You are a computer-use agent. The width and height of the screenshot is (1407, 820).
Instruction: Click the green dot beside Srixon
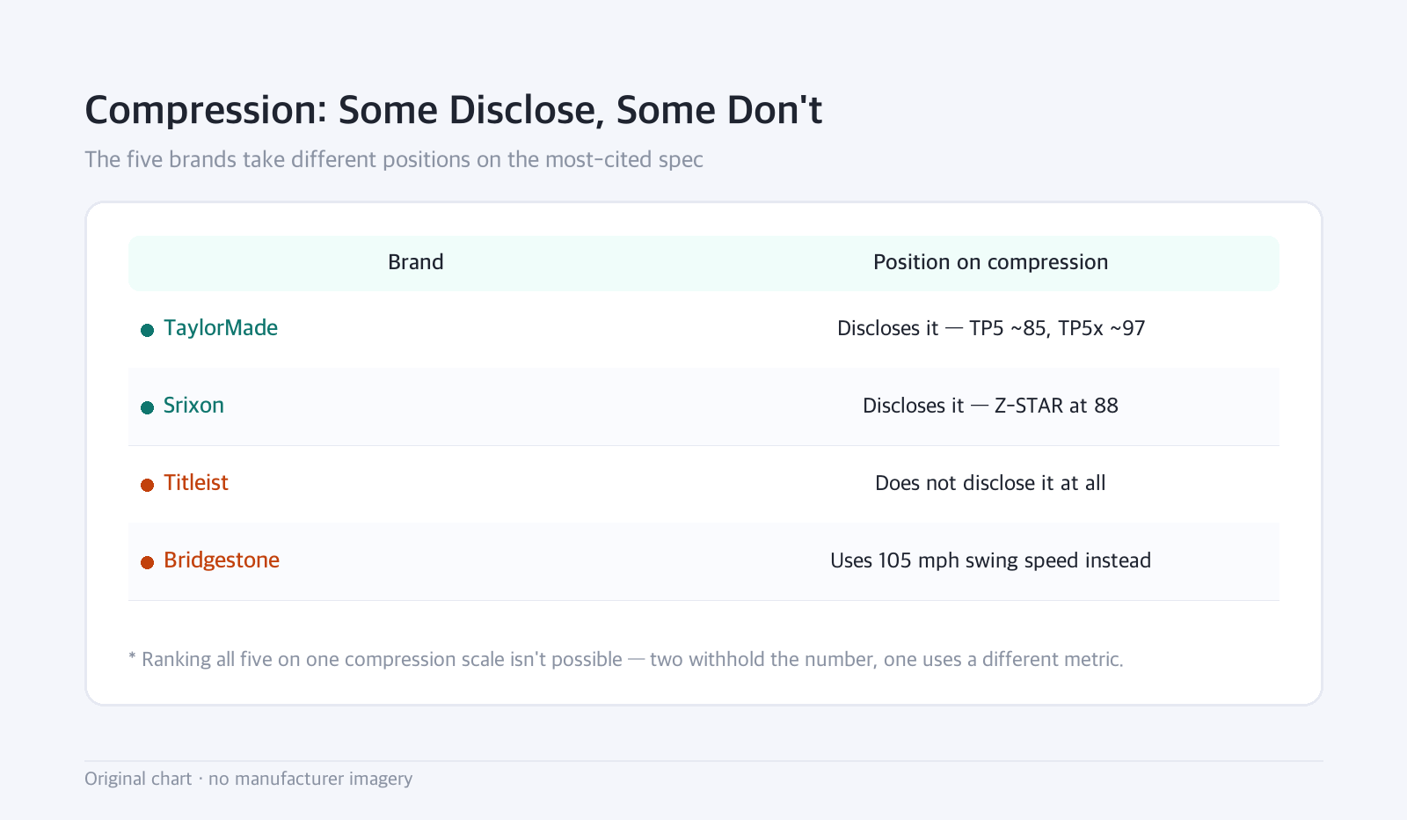pos(148,407)
